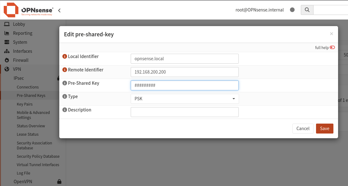
Task: Open Security Policy Database
Action: tap(38, 156)
